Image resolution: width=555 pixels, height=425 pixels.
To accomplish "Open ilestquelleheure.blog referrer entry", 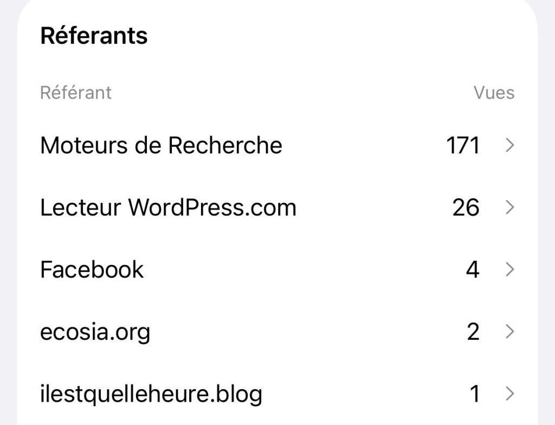I will [x=152, y=394].
